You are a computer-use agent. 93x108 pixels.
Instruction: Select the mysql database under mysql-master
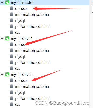(20, 21)
